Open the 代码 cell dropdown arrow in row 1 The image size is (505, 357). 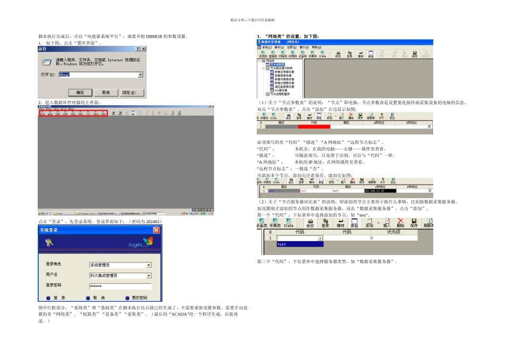[x=320, y=238]
